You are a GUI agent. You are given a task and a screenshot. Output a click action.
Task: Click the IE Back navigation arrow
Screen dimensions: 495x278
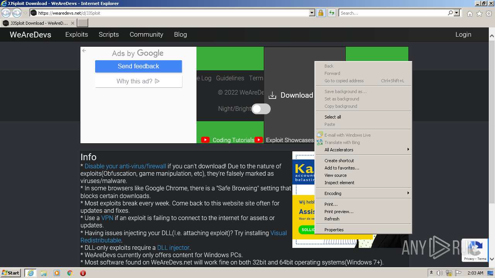(6, 13)
